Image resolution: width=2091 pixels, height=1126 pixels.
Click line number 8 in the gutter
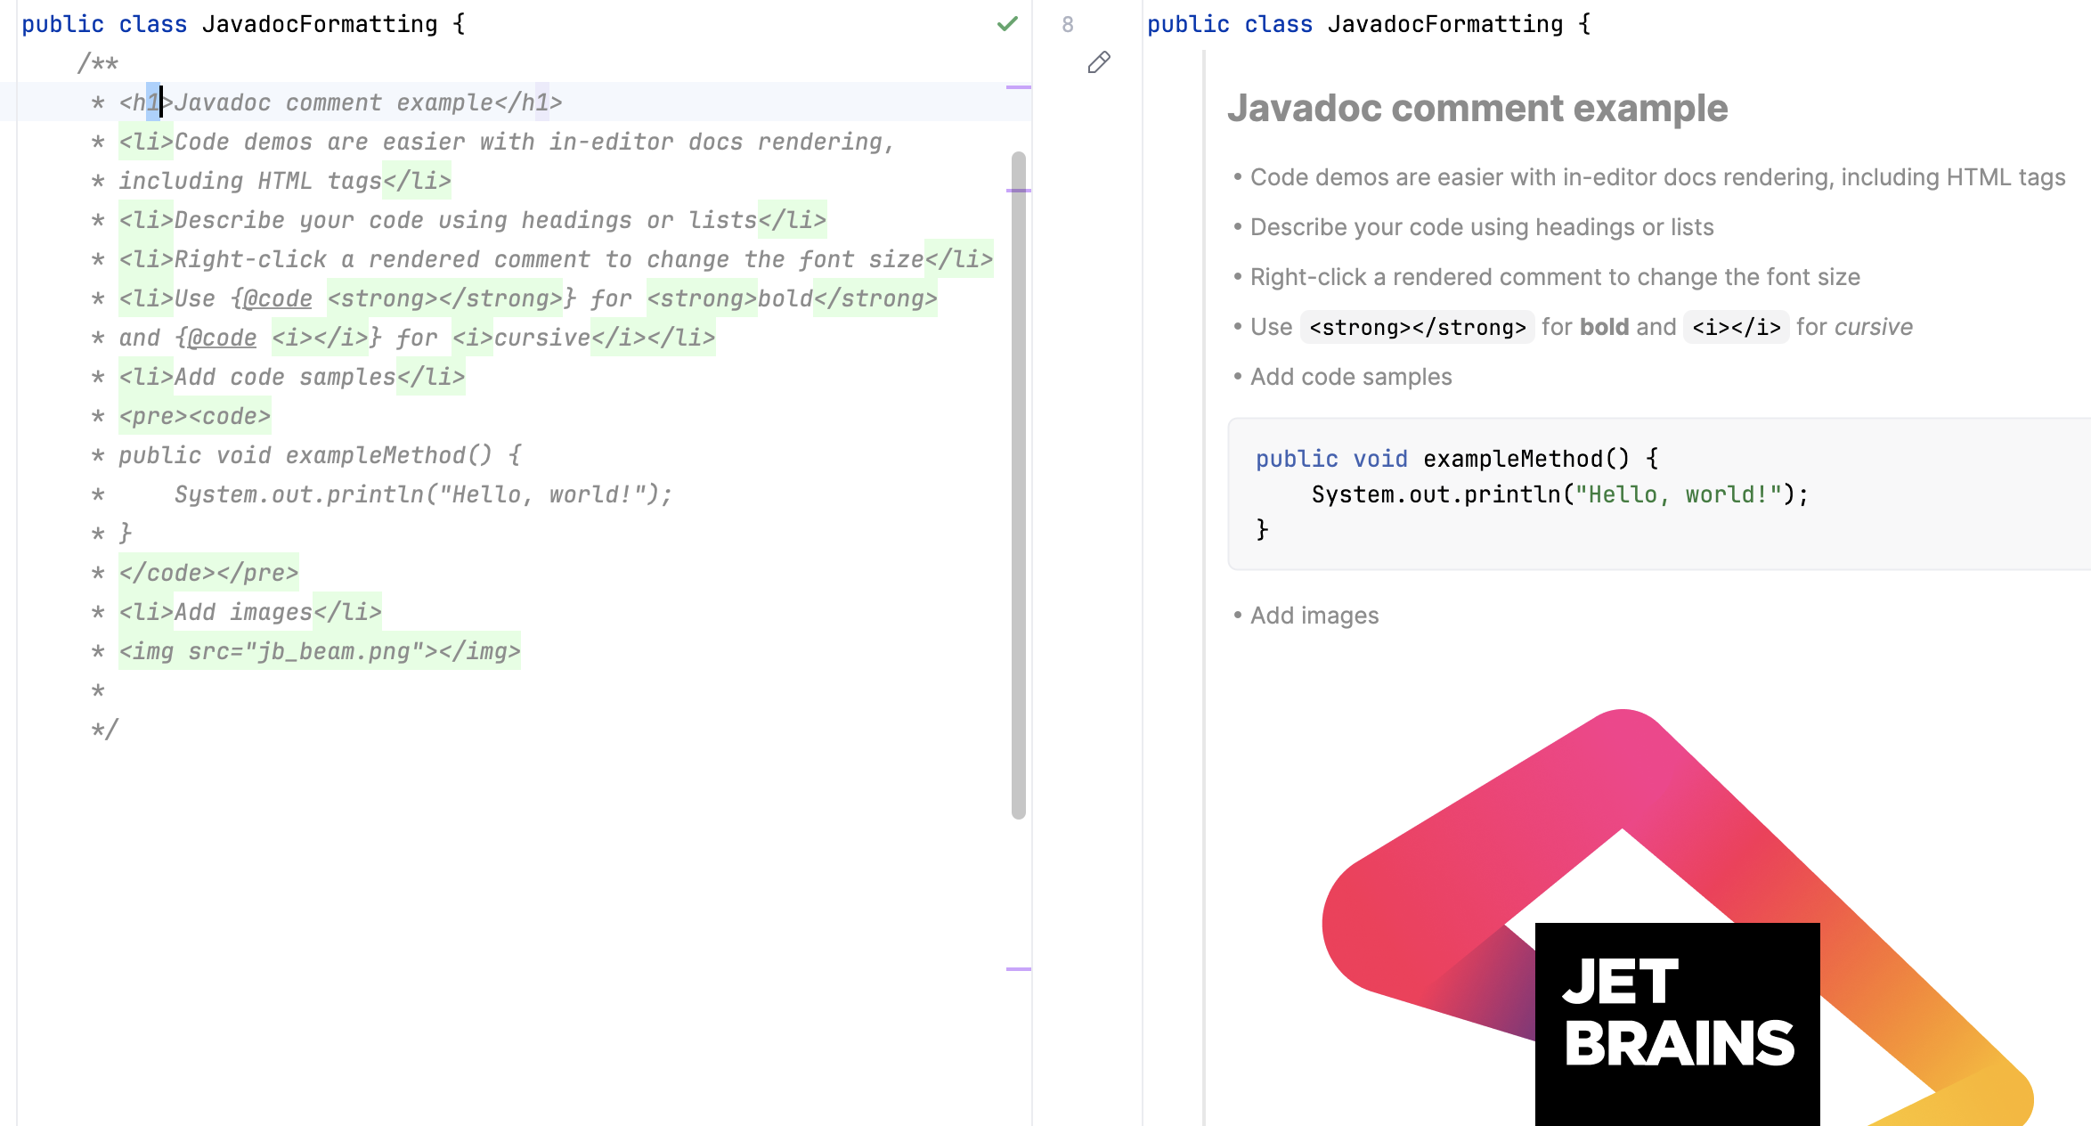(1068, 24)
